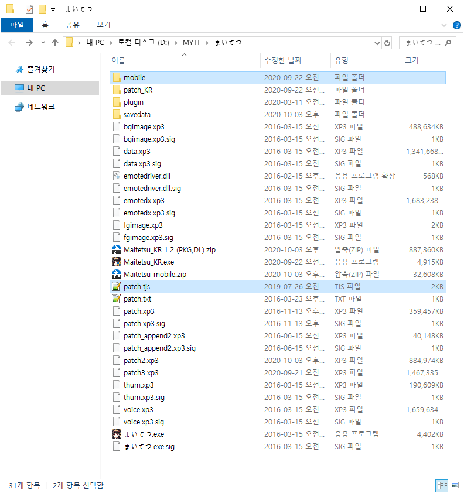The width and height of the screenshot is (464, 493).
Task: Select 즐겨찾기 in the navigation pane
Action: click(x=41, y=70)
